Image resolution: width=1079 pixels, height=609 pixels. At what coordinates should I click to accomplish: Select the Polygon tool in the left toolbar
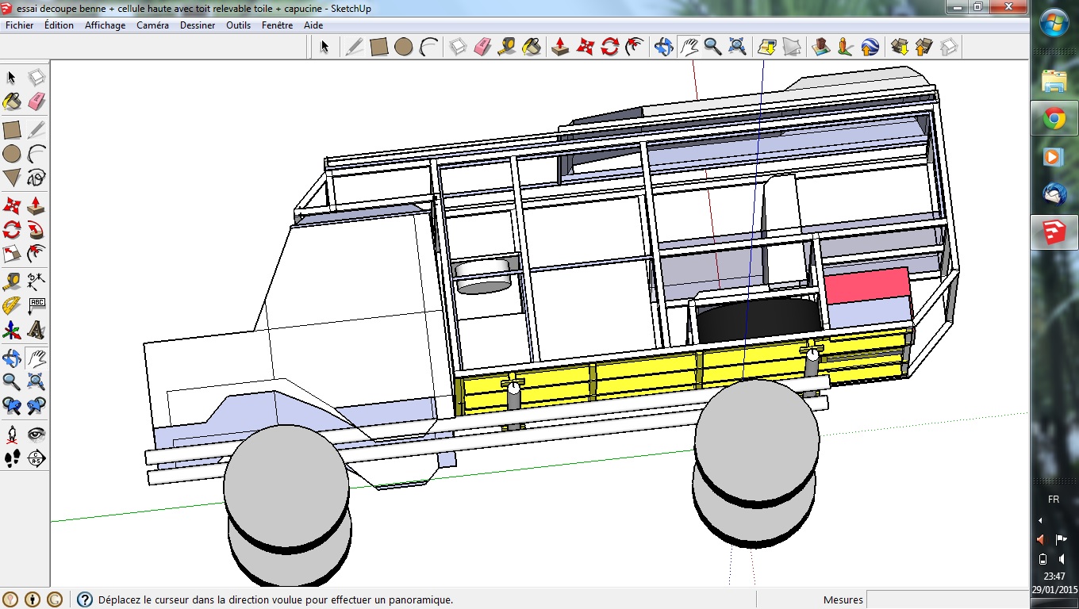(x=12, y=178)
